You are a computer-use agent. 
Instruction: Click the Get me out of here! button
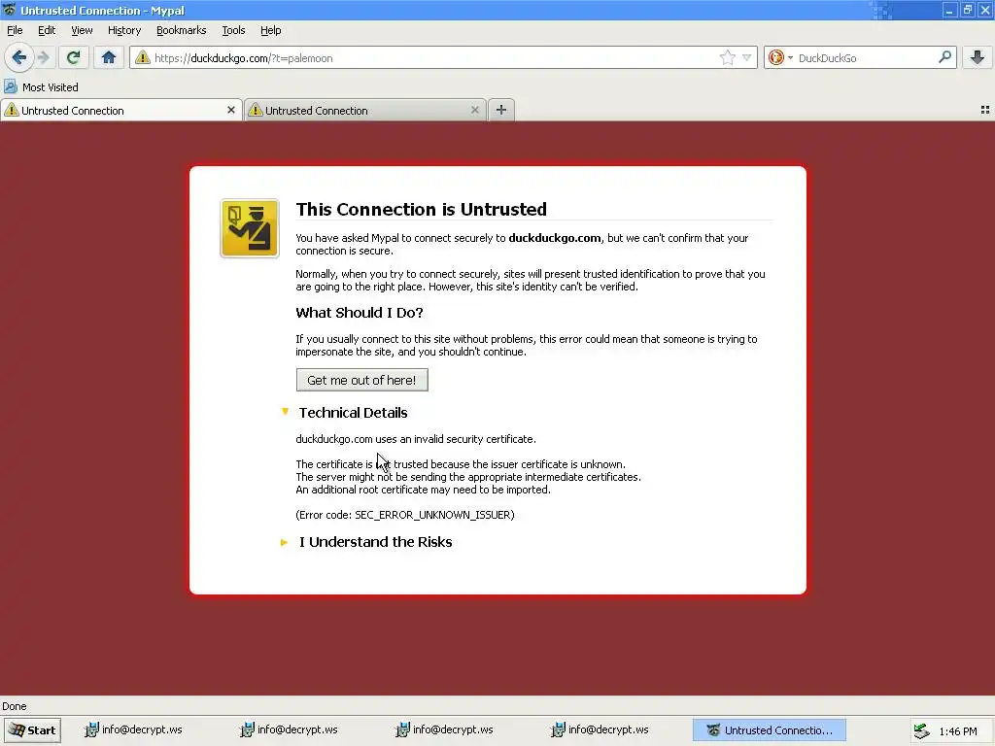pos(361,380)
